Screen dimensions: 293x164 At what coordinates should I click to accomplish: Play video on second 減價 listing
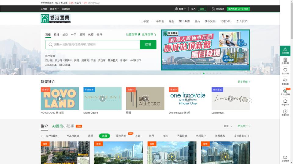(118, 157)
